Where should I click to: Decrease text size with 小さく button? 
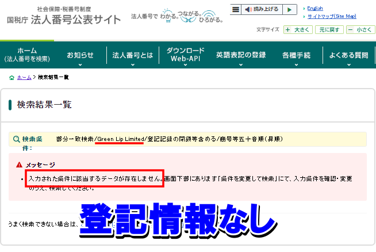361,29
